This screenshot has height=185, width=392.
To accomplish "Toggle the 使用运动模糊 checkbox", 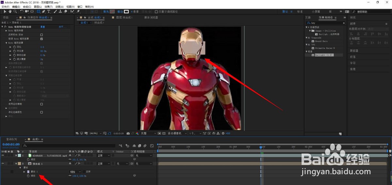I will (x=41, y=104).
